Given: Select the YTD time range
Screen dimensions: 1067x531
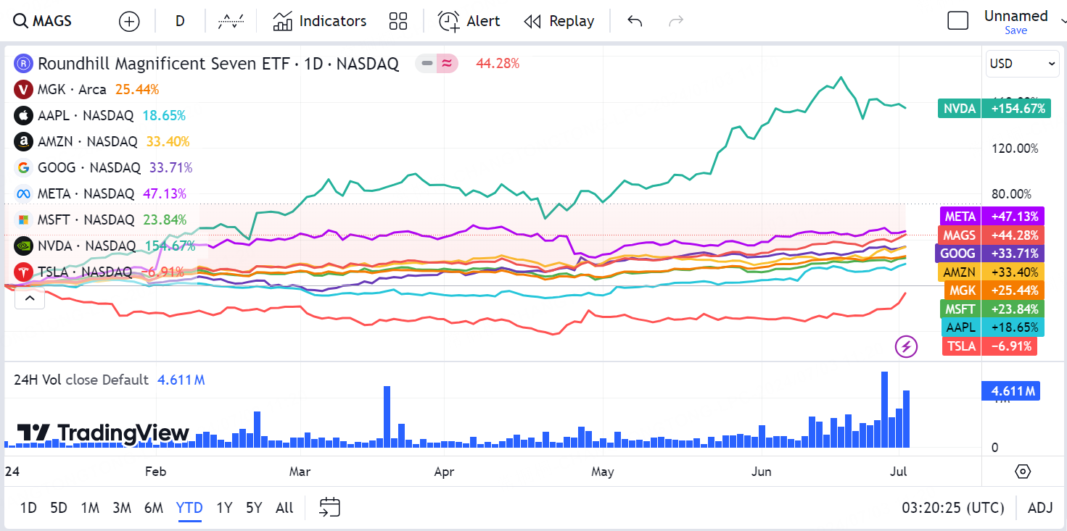Looking at the screenshot, I should tap(189, 508).
